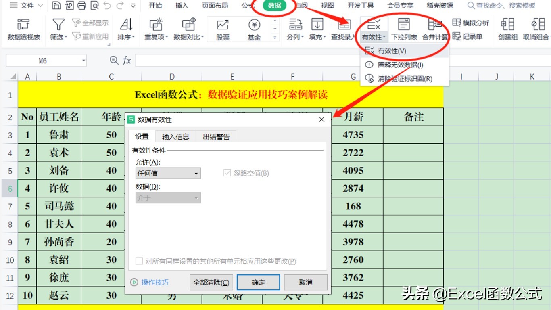551x310 pixels.
Task: Click the 全部显示 show all icon
Action: 76,23
